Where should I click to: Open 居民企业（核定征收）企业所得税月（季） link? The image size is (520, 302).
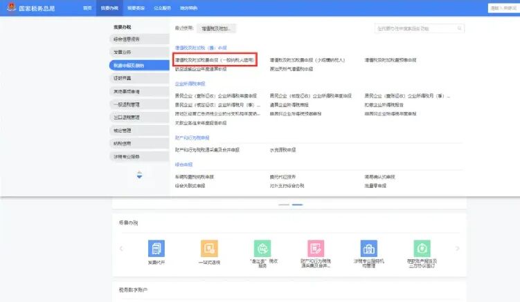pyautogui.click(x=217, y=104)
